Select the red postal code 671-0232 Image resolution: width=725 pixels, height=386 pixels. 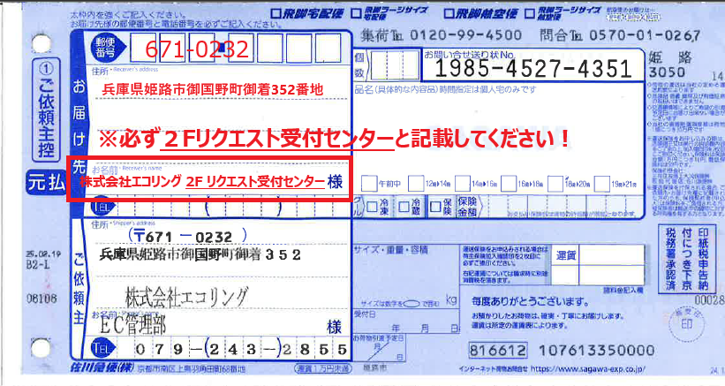[x=198, y=49]
